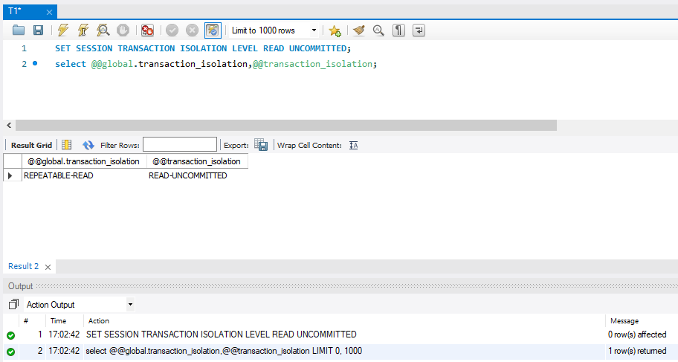
Task: Click the result row selector arrow
Action: click(x=10, y=175)
